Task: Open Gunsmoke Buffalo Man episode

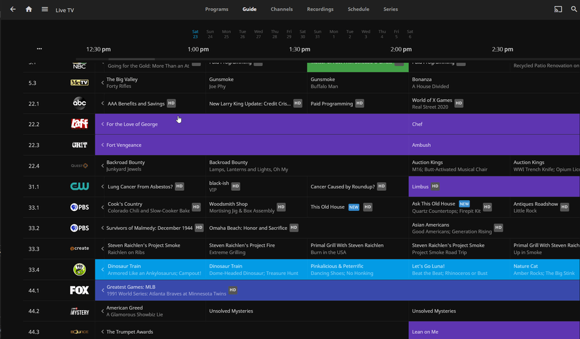Action: click(357, 83)
